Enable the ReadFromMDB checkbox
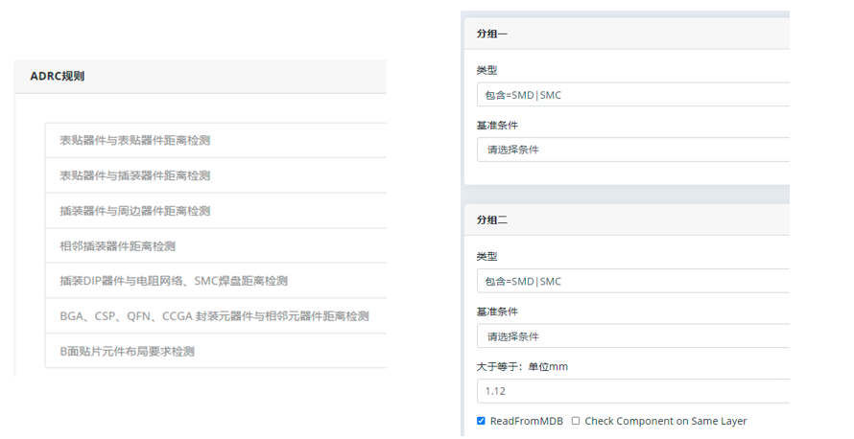 (481, 421)
